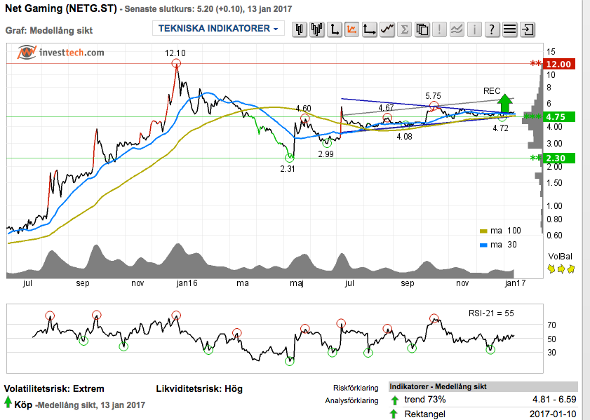This screenshot has width=590, height=420.
Task: Select the 4.60 peak marker on chart
Action: click(304, 118)
